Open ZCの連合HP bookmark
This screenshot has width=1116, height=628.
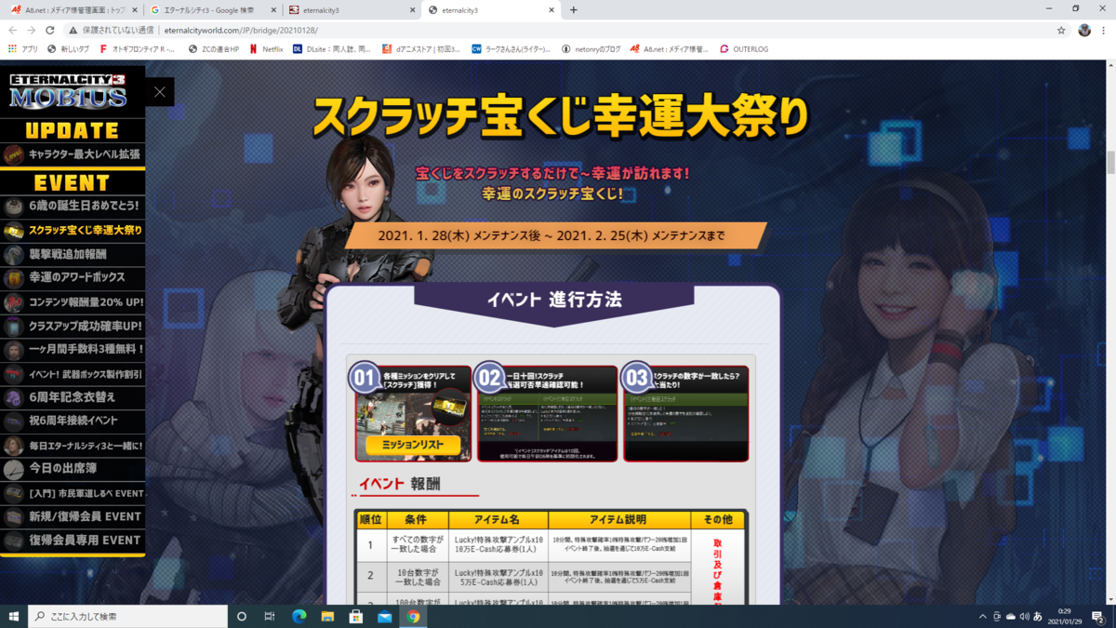pyautogui.click(x=214, y=48)
